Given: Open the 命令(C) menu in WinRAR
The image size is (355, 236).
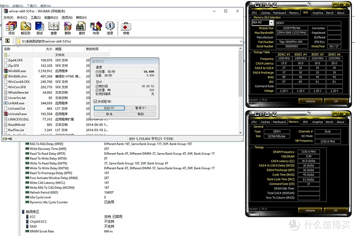Looking at the screenshot, I should [x=22, y=18].
